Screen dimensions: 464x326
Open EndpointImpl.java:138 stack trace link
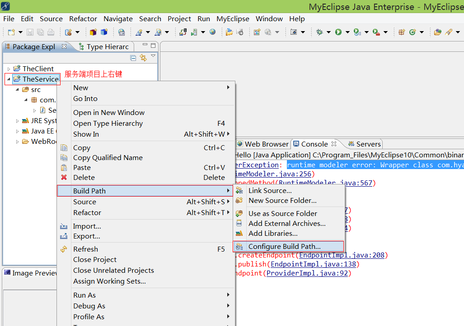pos(313,264)
